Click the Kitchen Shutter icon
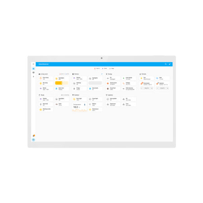The height and width of the screenshot is (203, 203). (x=74, y=78)
